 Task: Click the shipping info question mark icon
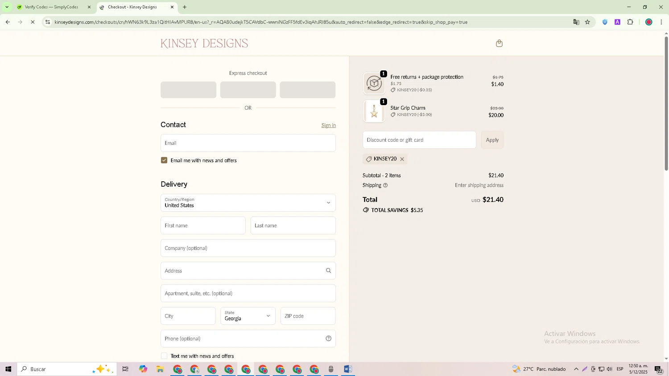pyautogui.click(x=385, y=185)
